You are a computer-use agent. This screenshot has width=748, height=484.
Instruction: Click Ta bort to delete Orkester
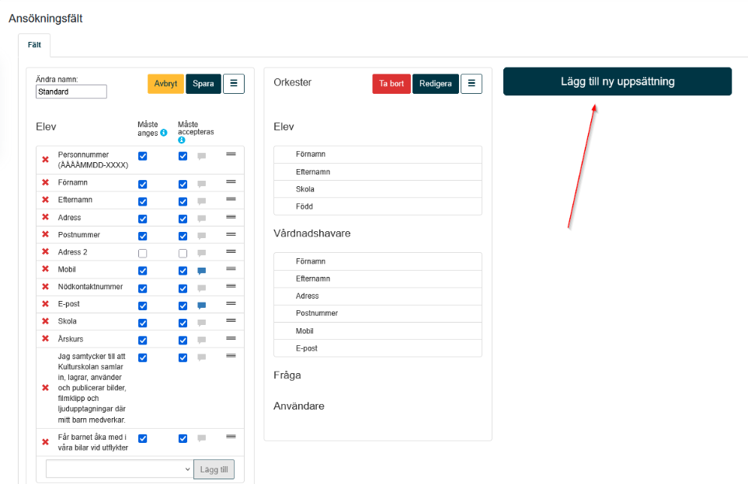(391, 84)
